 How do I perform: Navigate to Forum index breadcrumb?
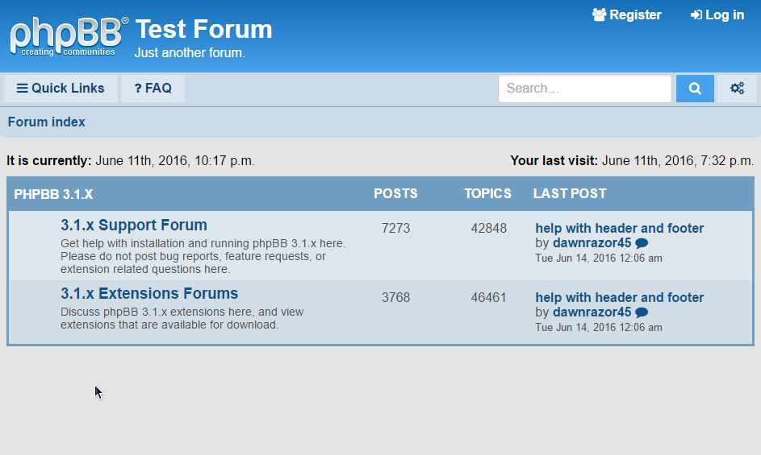[47, 122]
